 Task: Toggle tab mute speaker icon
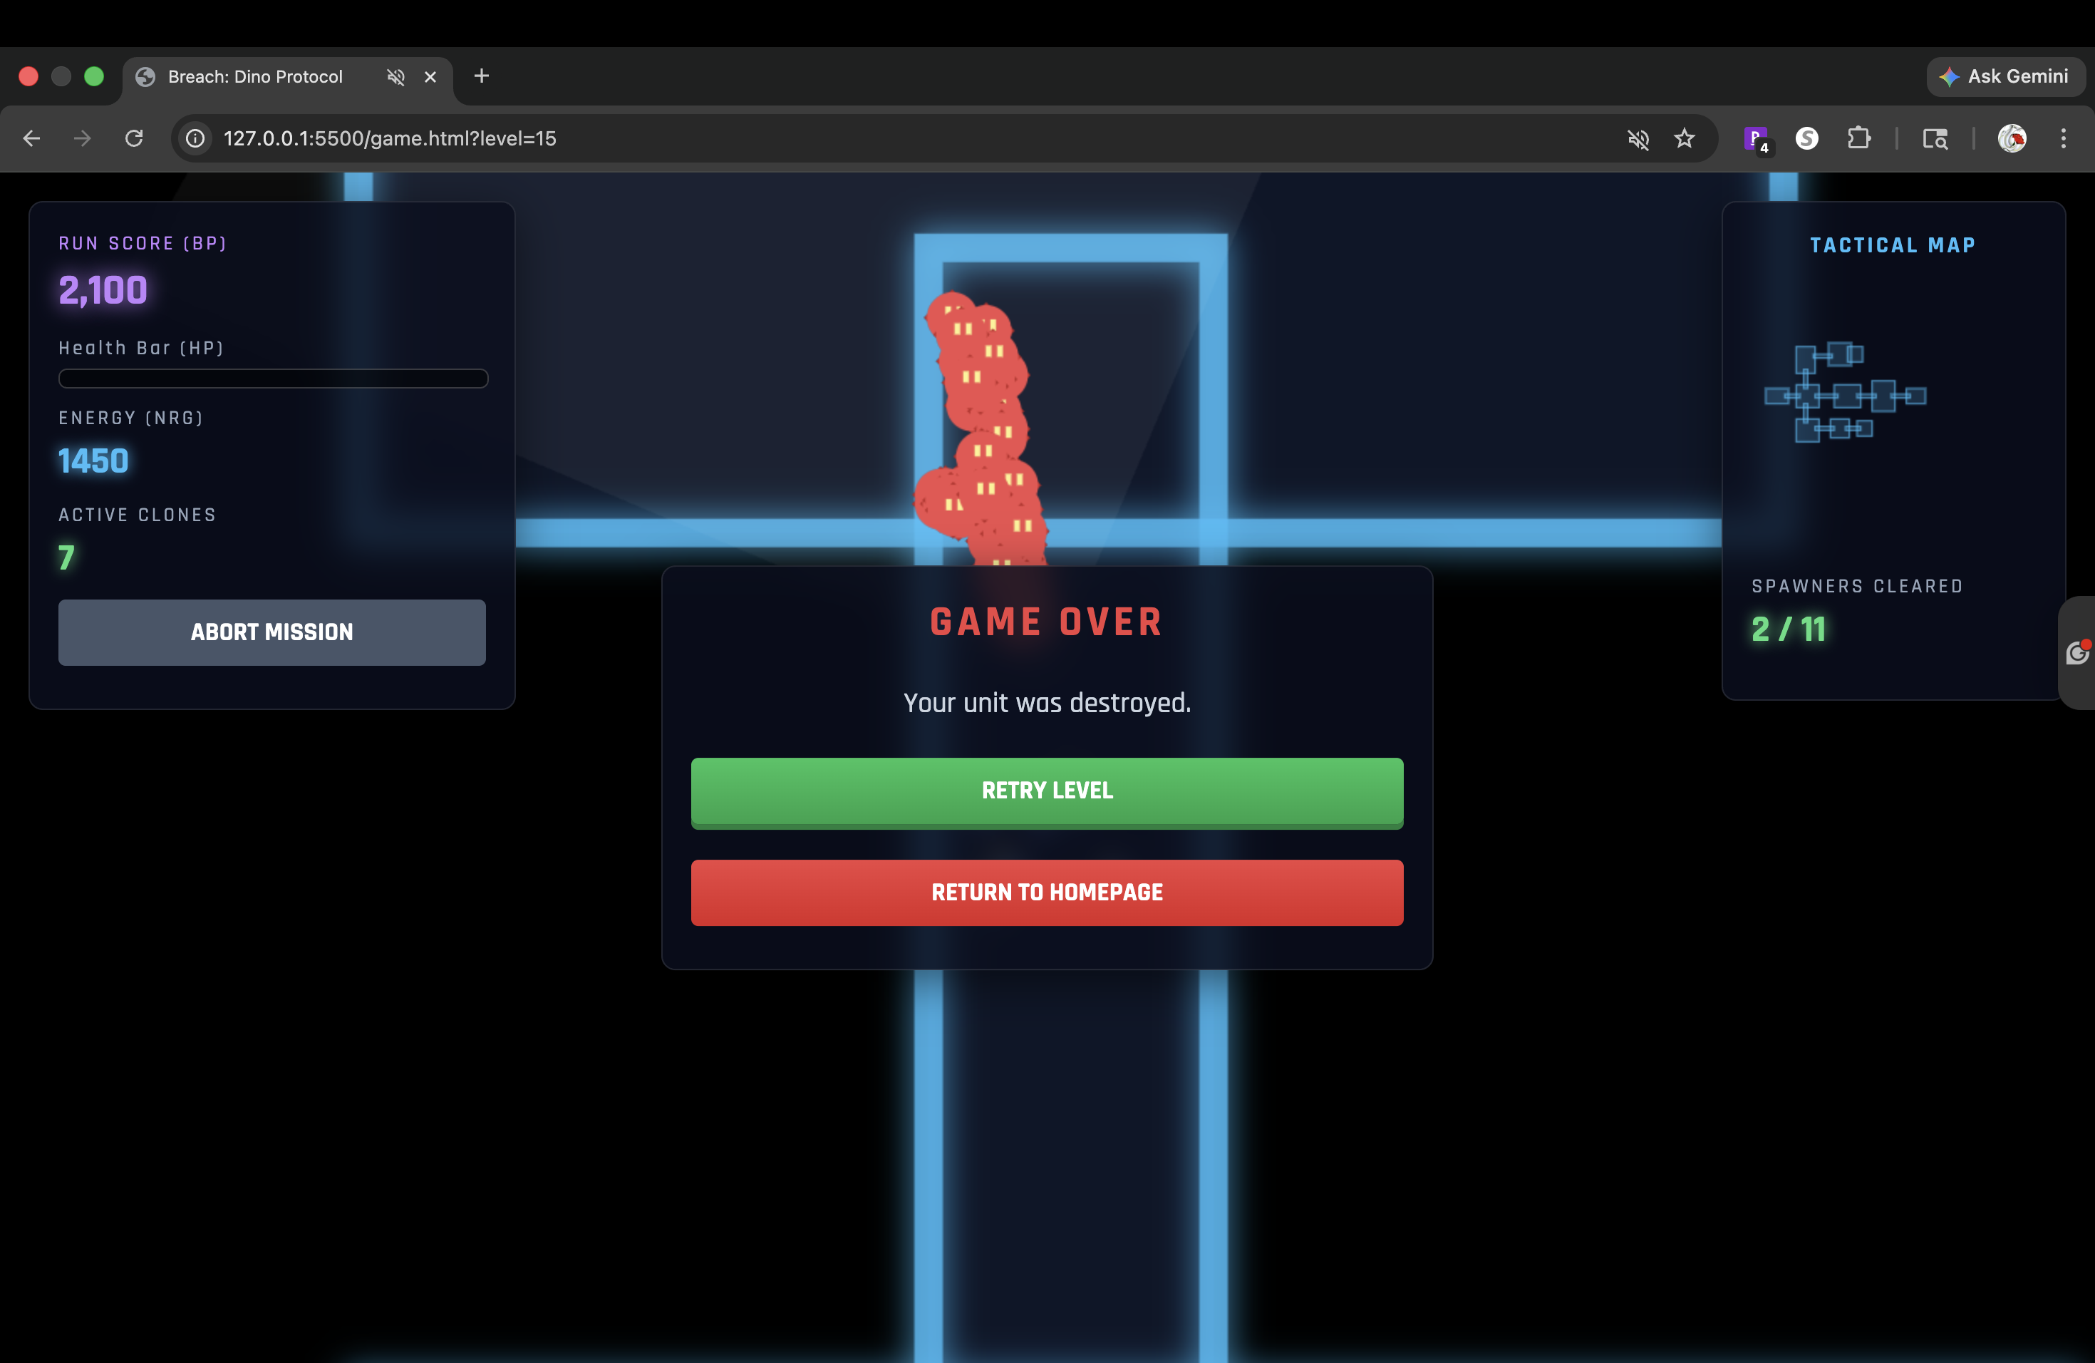click(396, 76)
